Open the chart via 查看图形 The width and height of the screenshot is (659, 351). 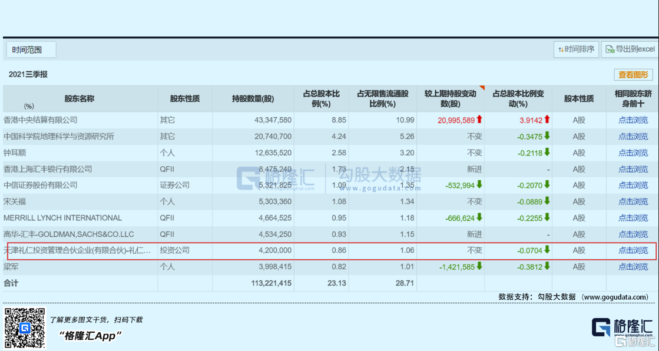pos(633,75)
